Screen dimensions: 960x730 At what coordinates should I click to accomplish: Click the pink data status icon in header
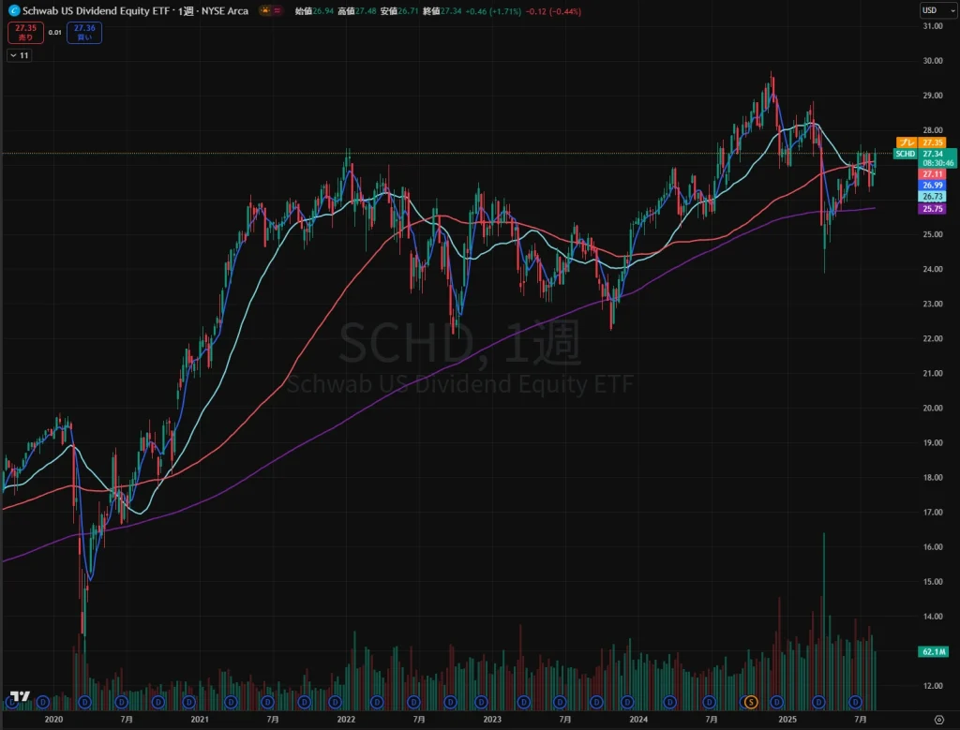tap(277, 10)
